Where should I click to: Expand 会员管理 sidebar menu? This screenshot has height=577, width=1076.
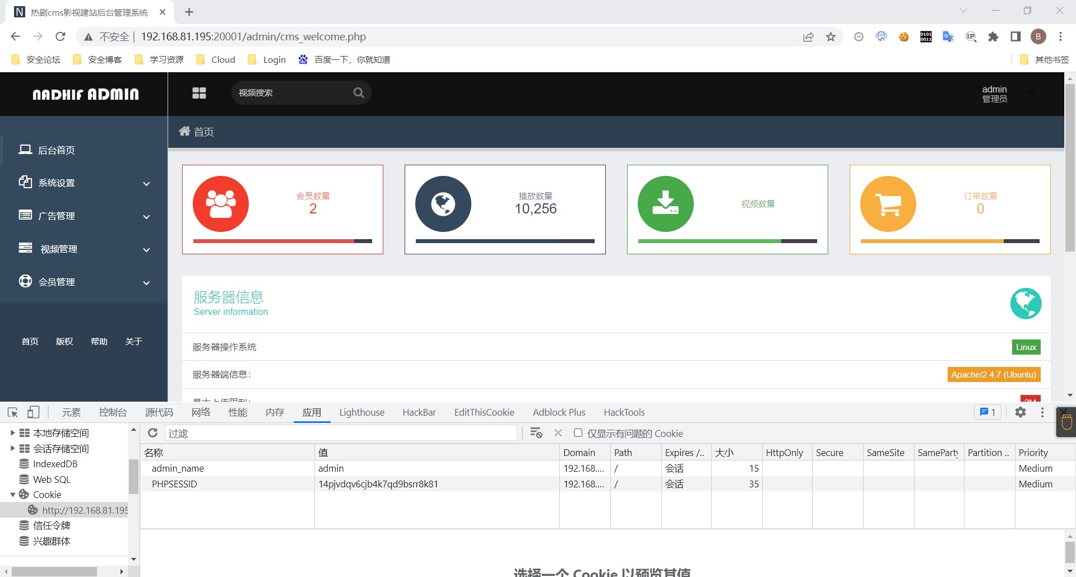[x=84, y=282]
